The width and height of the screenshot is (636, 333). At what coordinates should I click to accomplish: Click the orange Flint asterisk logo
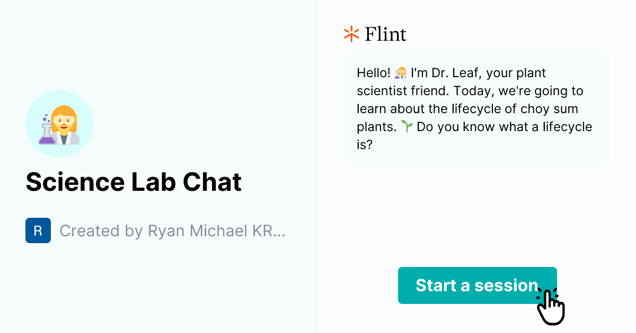(x=350, y=34)
